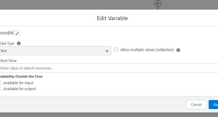
Task: Click the Data Type field label
Action: point(7,43)
